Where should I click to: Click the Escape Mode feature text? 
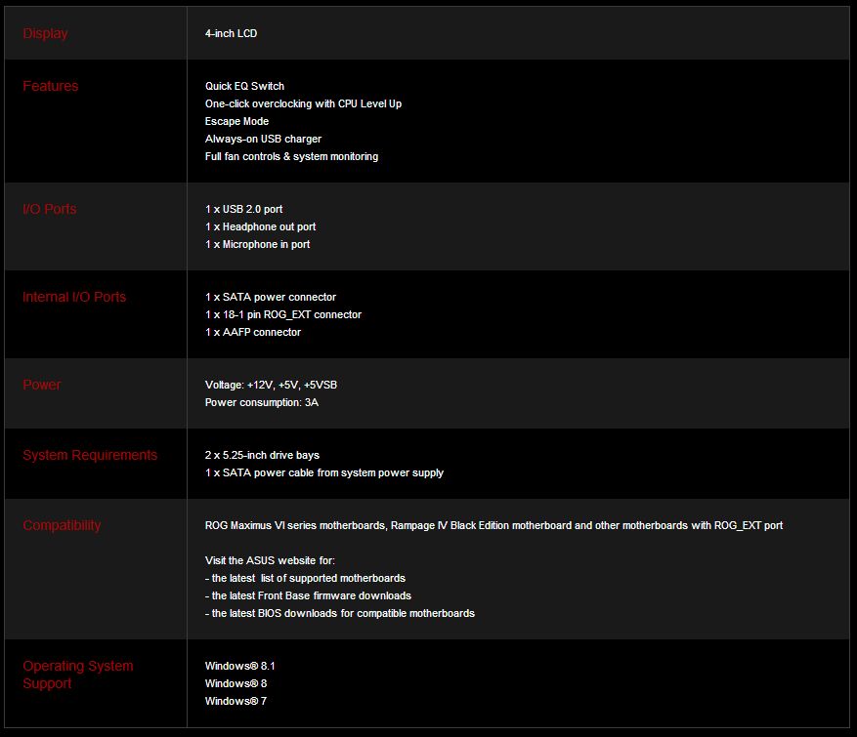click(x=236, y=121)
